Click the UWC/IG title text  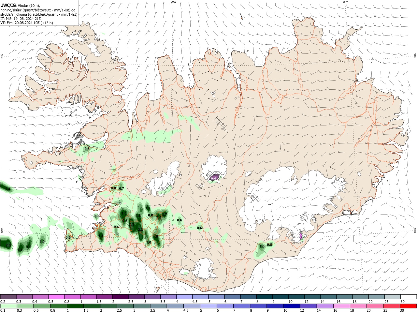point(8,5)
